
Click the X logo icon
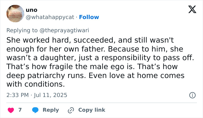pos(190,10)
